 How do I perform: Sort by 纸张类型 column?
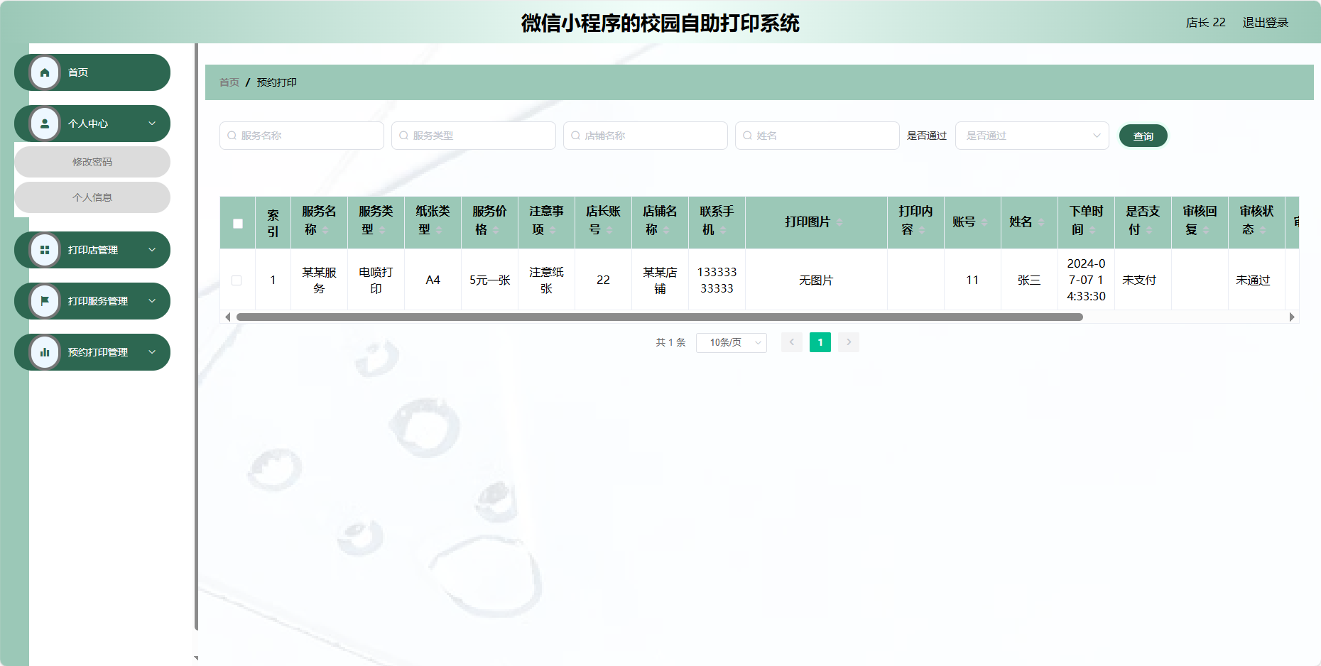pos(439,230)
